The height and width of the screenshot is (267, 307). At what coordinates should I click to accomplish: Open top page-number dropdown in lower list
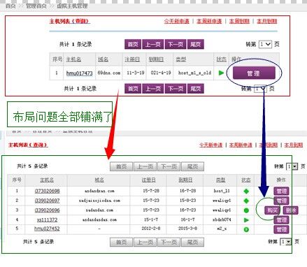tap(292, 166)
